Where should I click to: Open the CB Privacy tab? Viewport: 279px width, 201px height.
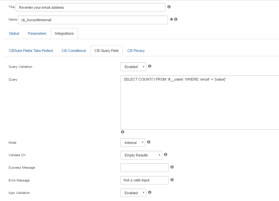[x=136, y=51]
